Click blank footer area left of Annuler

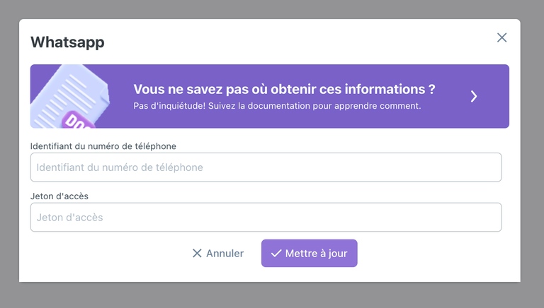pos(106,253)
